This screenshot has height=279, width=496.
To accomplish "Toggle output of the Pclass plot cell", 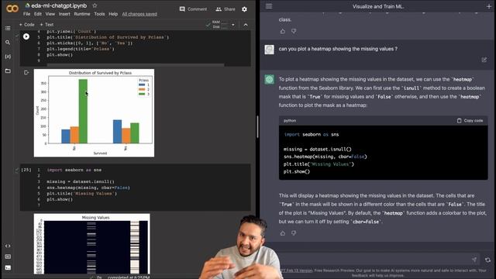I will (x=26, y=72).
